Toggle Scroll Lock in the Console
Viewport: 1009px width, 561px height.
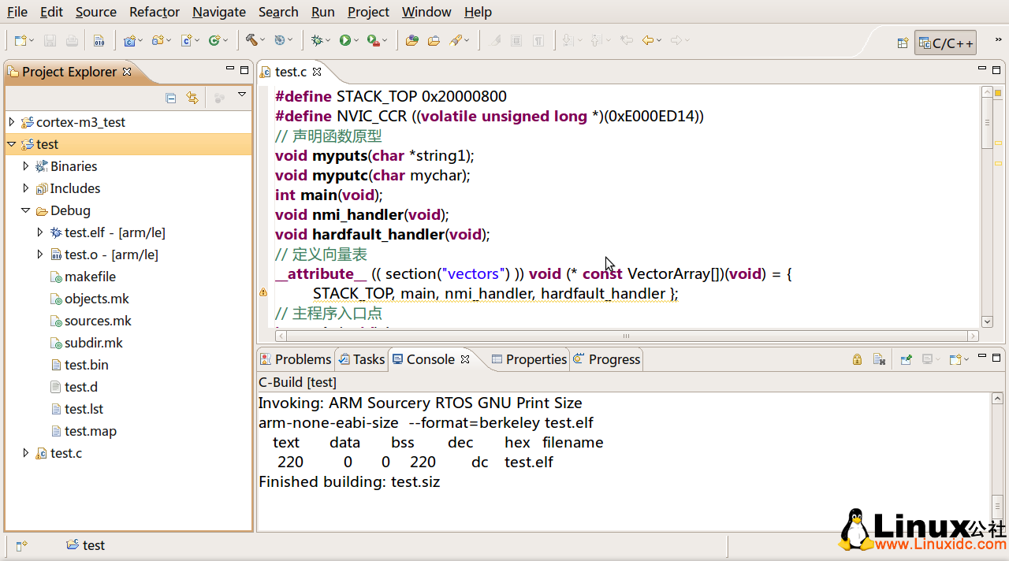pyautogui.click(x=857, y=359)
